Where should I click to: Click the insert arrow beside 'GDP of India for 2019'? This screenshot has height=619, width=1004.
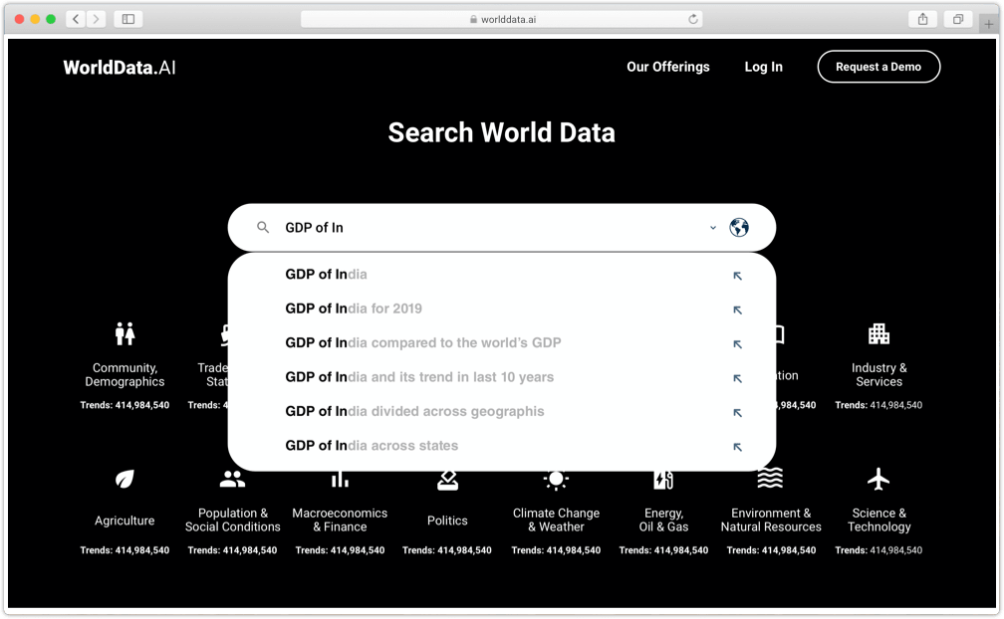(737, 309)
